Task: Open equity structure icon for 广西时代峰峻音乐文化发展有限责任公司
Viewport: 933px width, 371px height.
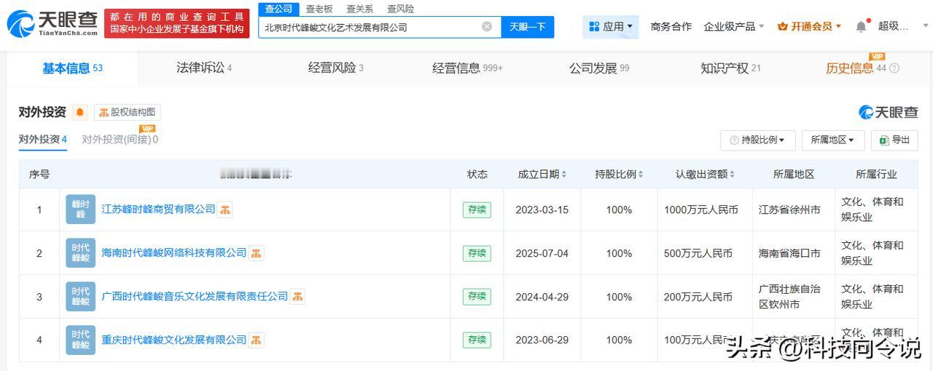Action: [297, 297]
